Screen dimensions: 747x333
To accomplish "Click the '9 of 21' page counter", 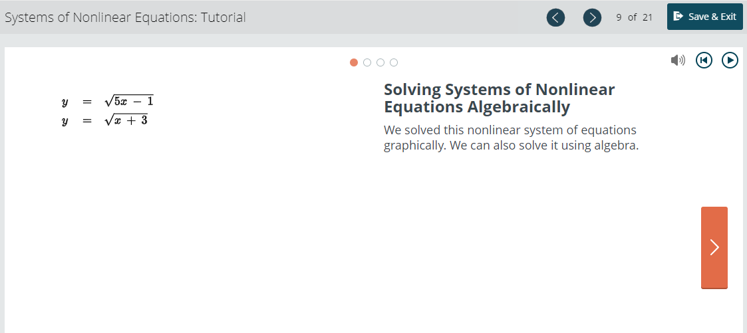I will click(x=634, y=17).
